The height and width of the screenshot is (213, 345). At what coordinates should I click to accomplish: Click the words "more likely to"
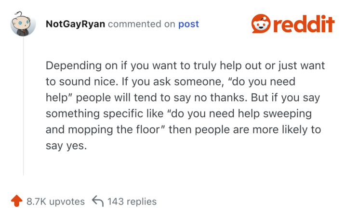coord(291,130)
